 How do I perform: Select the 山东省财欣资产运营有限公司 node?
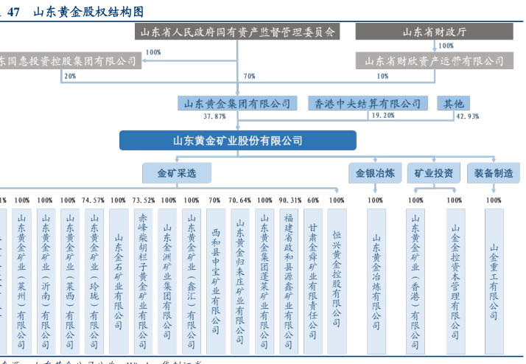pos(433,61)
